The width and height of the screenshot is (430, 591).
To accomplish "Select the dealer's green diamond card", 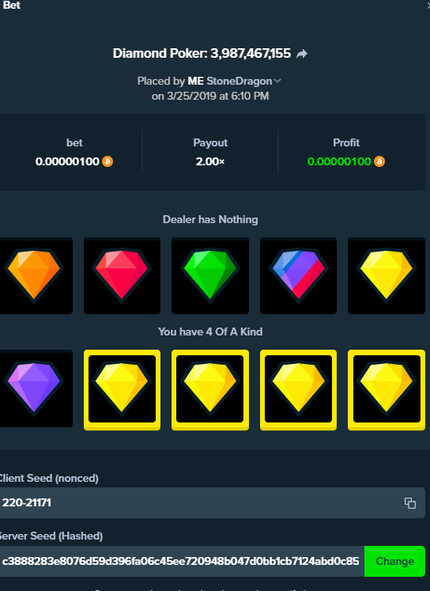I will coord(210,275).
